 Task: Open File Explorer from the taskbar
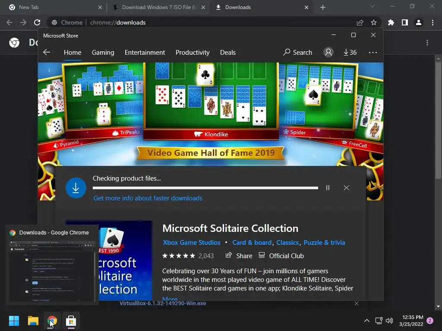(33, 321)
